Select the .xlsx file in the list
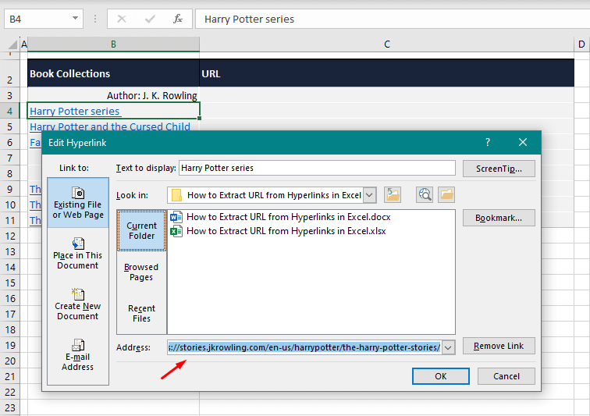This screenshot has width=590, height=416. pos(278,231)
